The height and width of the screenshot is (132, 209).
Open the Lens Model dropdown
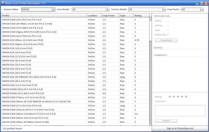pyautogui.click(x=107, y=9)
